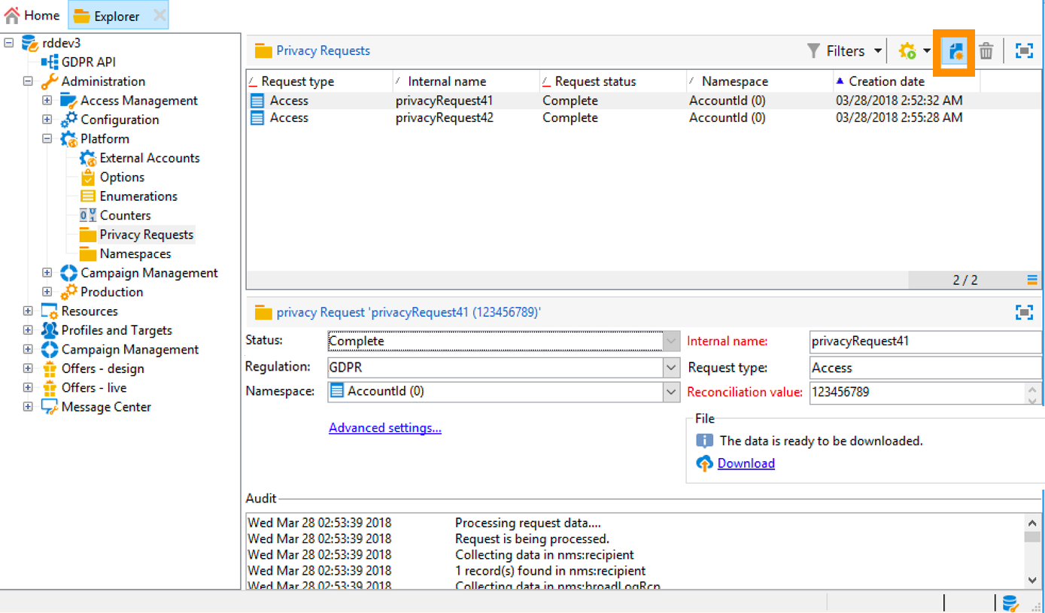This screenshot has width=1045, height=613.
Task: Sort list by the Creation date column header
Action: (907, 81)
